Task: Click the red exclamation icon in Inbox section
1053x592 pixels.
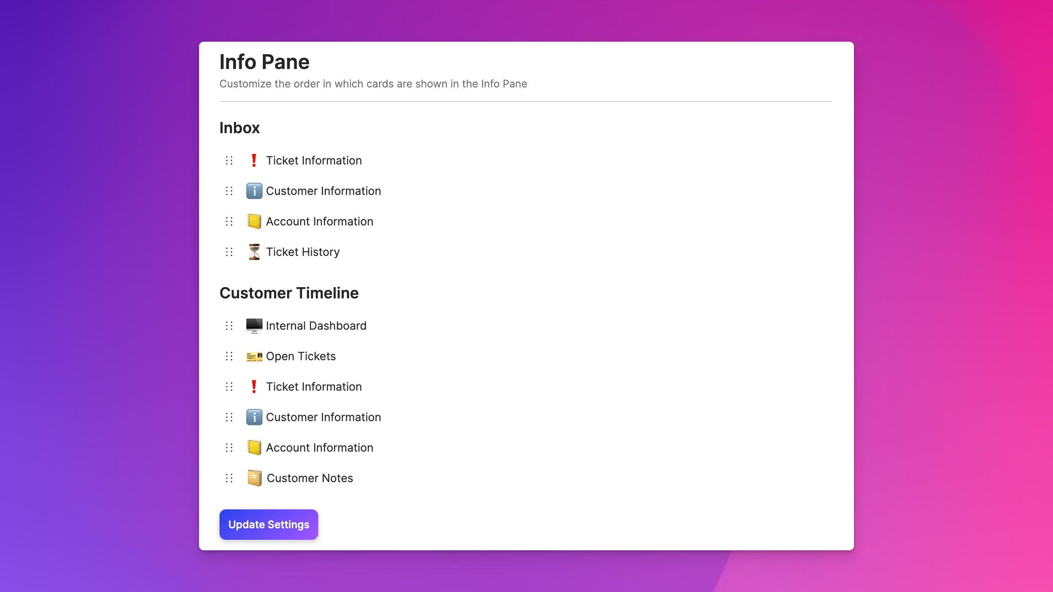Action: pyautogui.click(x=254, y=160)
